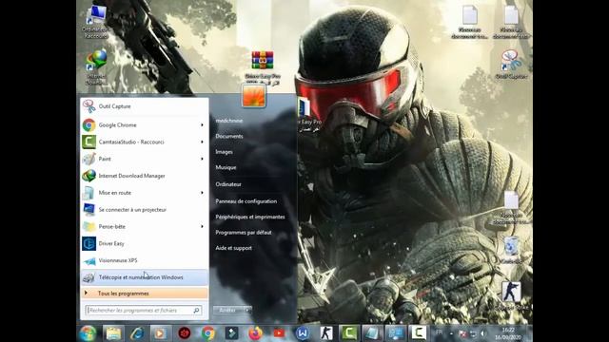Image resolution: width=609 pixels, height=342 pixels.
Task: Open the blue W taskbar icon
Action: pos(303,333)
